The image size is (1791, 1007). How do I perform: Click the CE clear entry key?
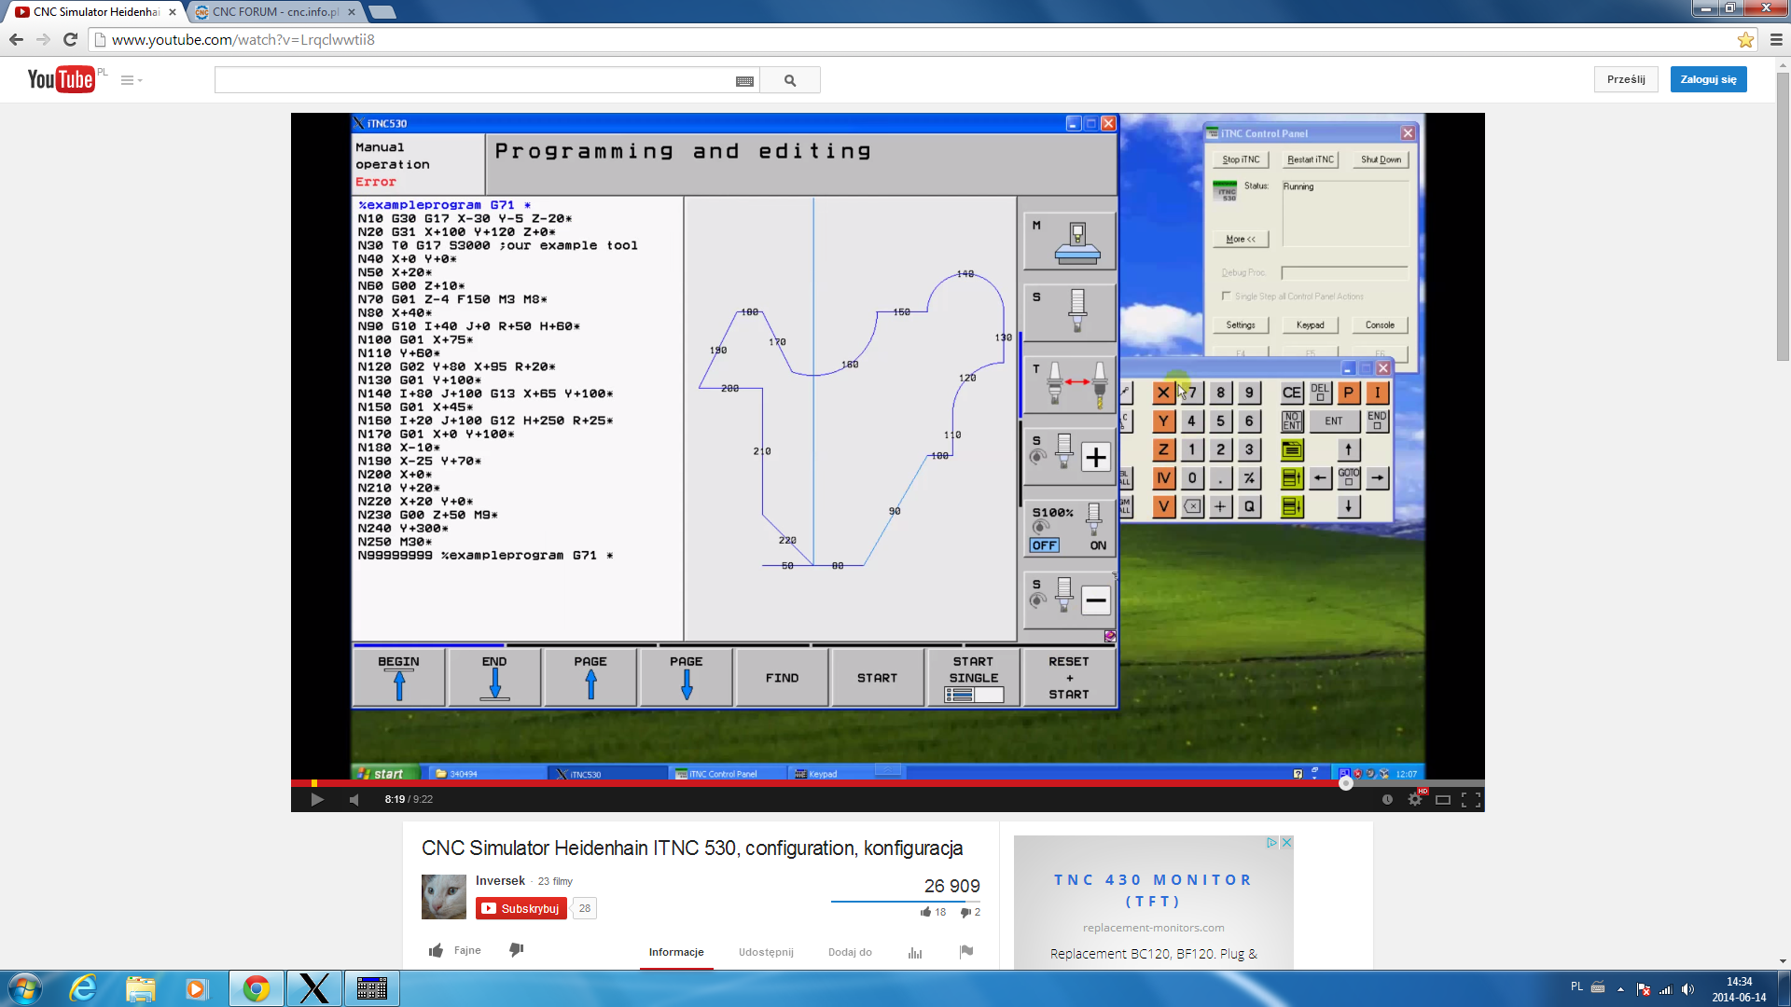pos(1292,393)
